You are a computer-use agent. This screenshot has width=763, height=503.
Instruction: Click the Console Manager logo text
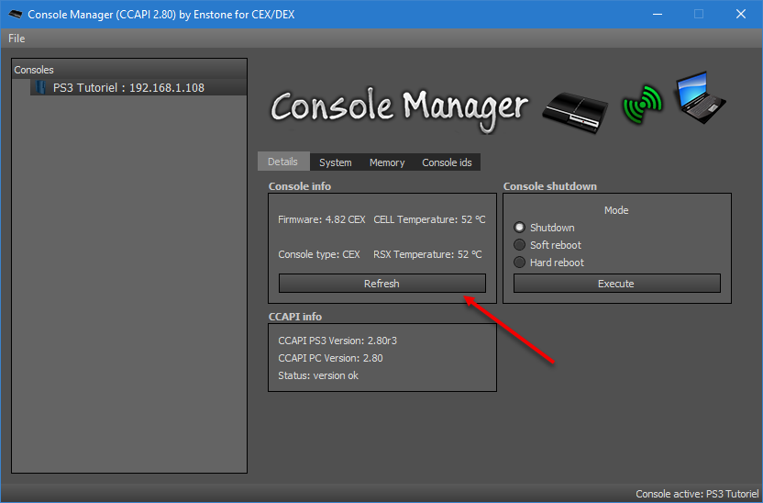[399, 109]
